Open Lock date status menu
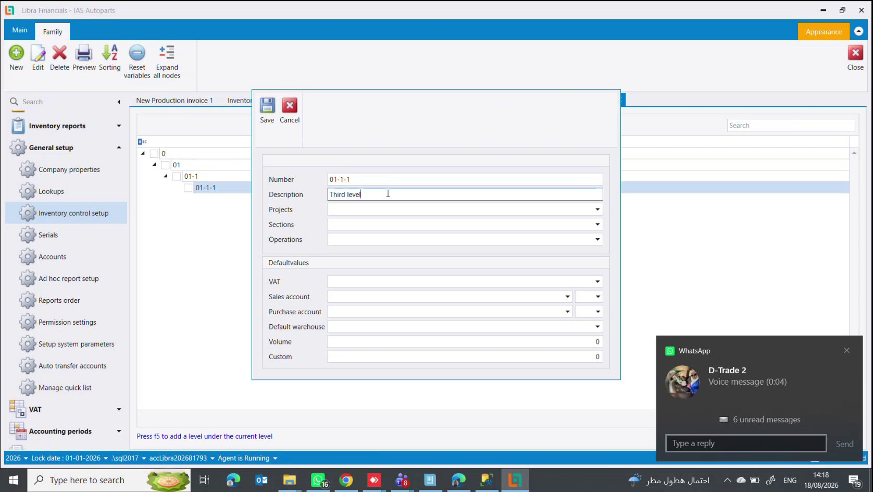Screen dimensions: 873x492 tap(69, 459)
